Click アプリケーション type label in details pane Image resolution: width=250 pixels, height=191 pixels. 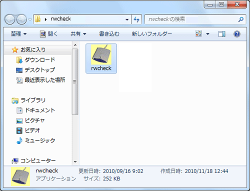pyautogui.click(x=56, y=178)
